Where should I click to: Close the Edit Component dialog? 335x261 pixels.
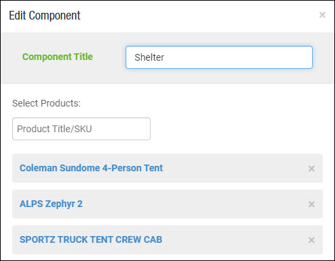click(322, 15)
